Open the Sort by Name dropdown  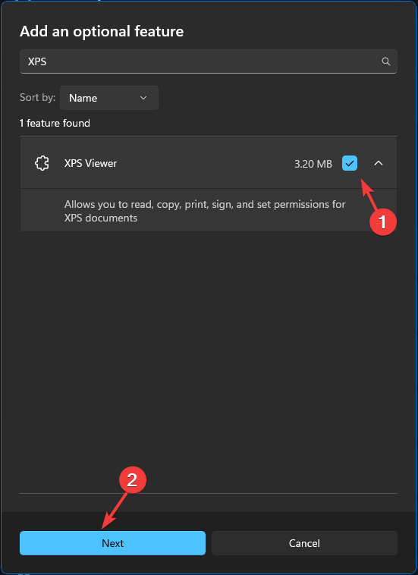(109, 98)
